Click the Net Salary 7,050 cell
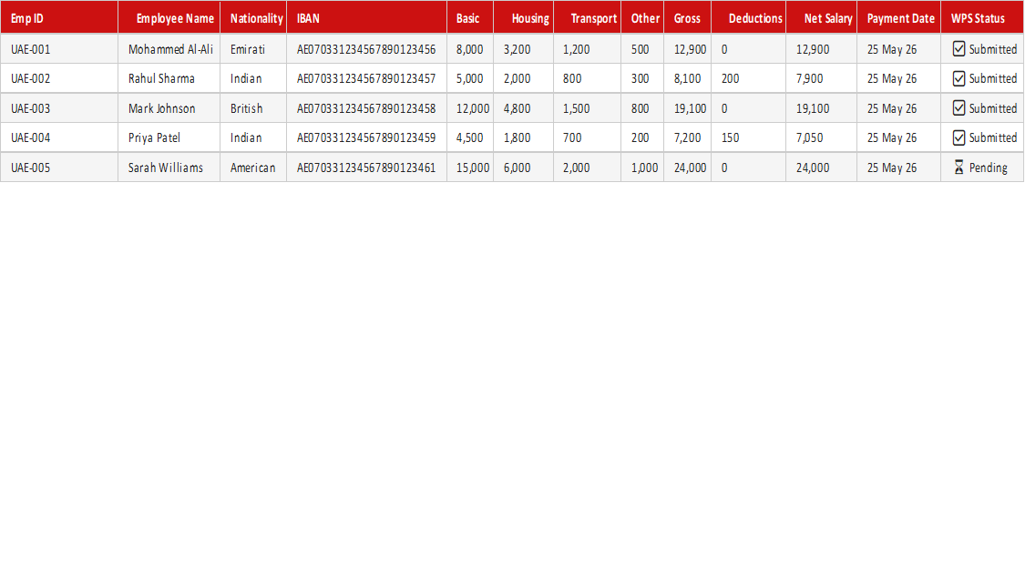The image size is (1025, 569). click(x=822, y=137)
